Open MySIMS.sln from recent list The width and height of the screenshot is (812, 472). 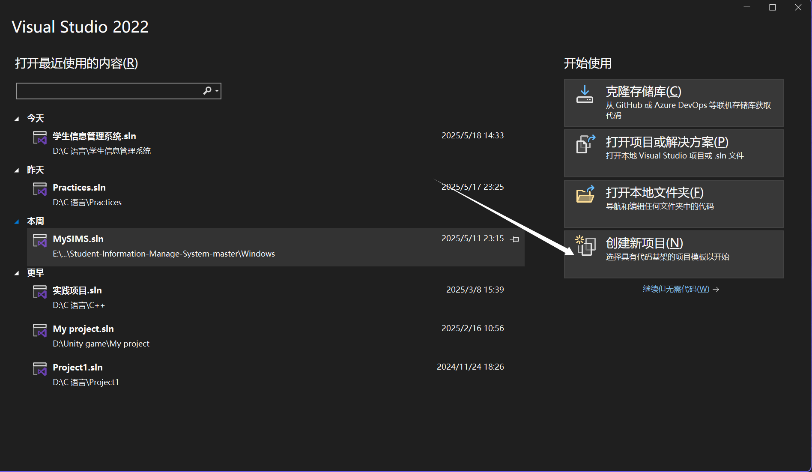pos(276,247)
